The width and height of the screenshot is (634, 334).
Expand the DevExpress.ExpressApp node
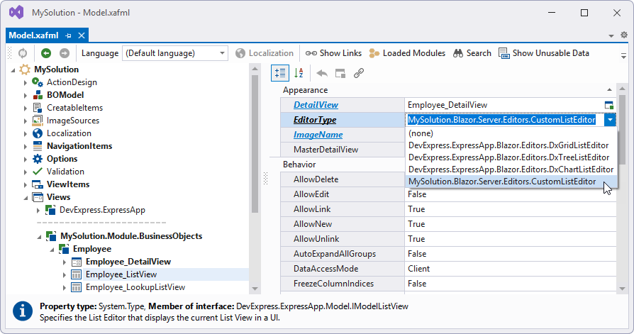pos(38,211)
